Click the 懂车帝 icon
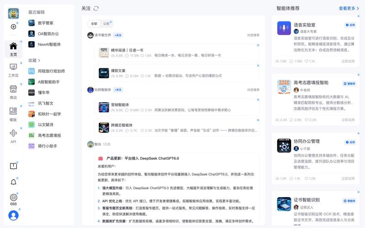 tap(32, 92)
